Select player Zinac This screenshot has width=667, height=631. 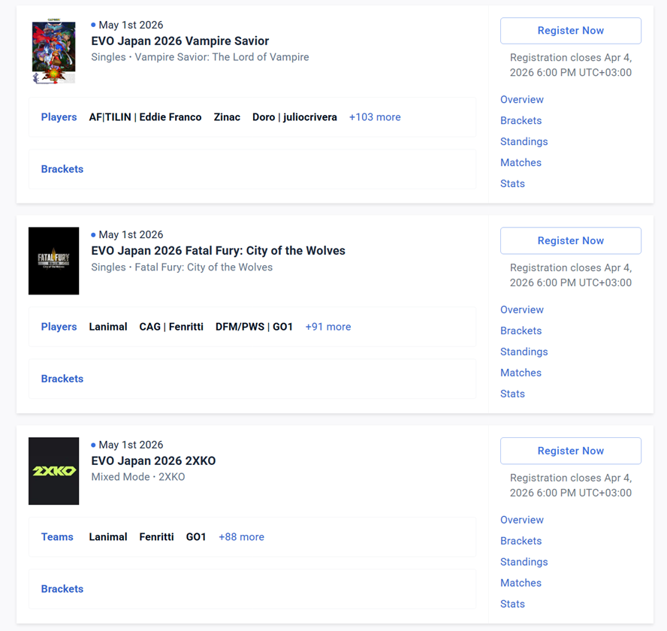227,117
